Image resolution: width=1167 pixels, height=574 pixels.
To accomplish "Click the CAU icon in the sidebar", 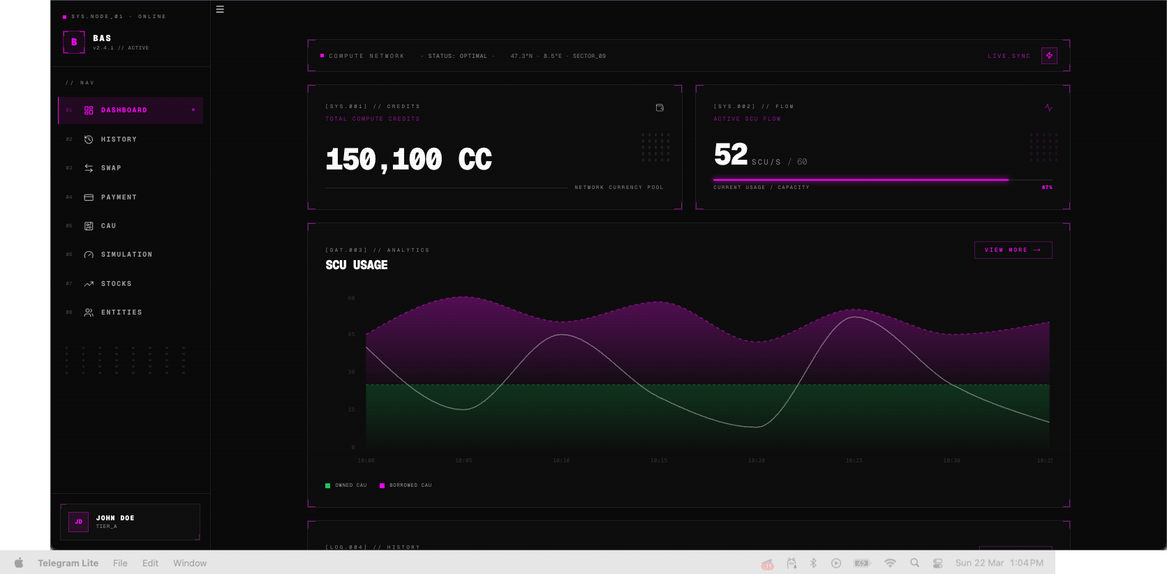I will (x=89, y=226).
